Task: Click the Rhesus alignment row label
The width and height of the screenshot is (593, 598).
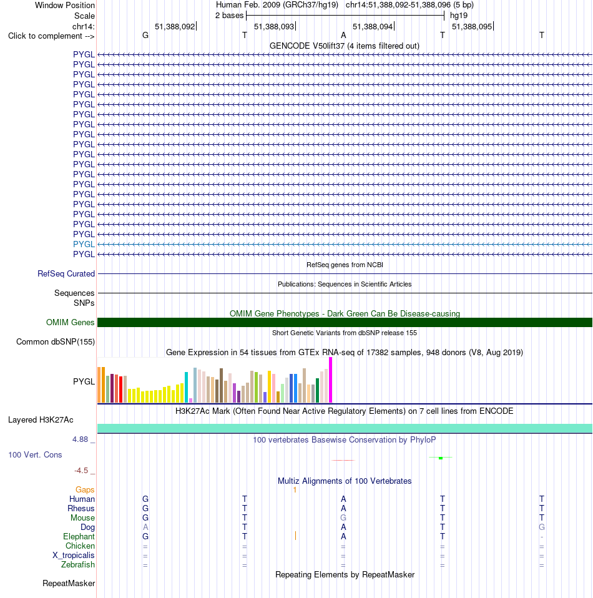Action: coord(81,508)
